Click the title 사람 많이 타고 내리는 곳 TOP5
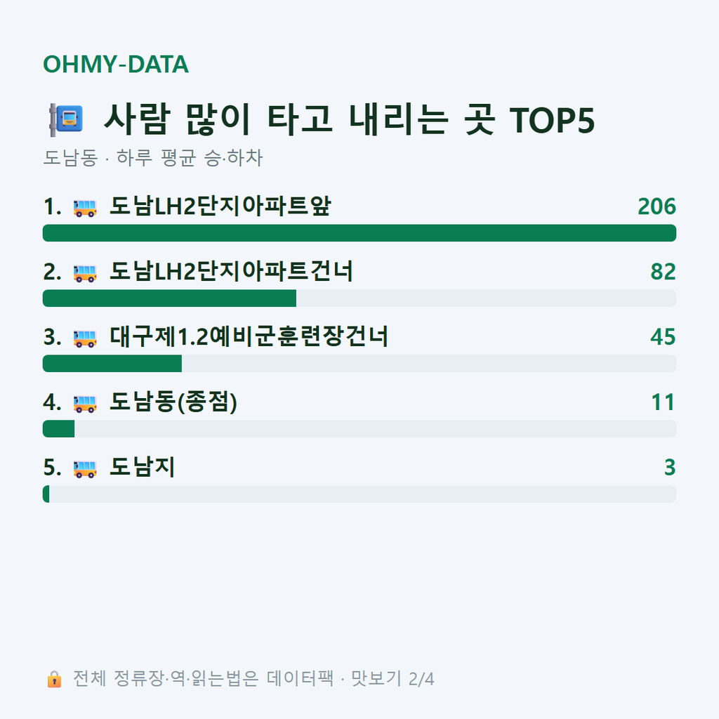This screenshot has height=719, width=719. tap(349, 120)
